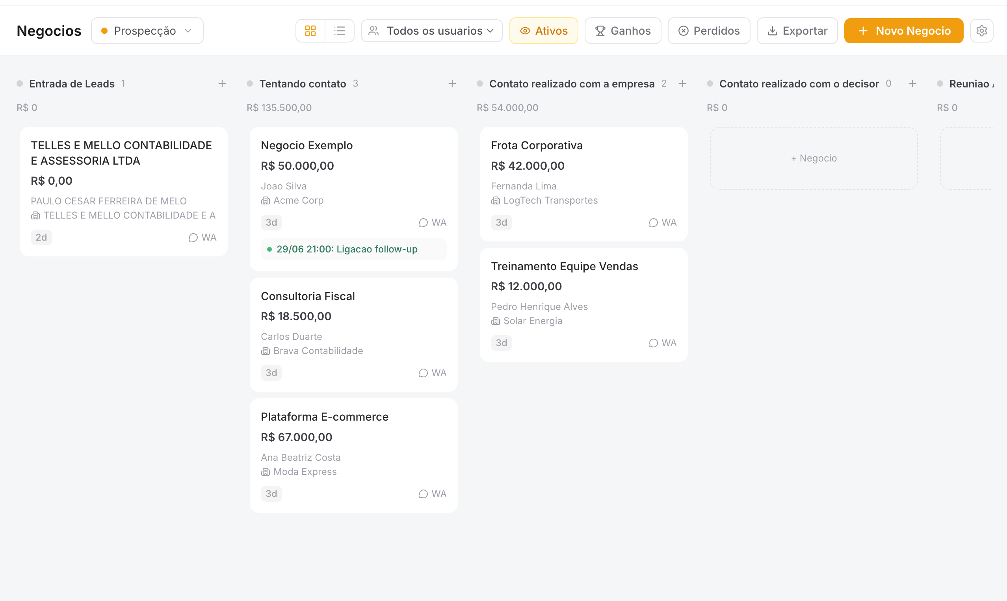Click 3d badge on Frota Corporativa card
The height and width of the screenshot is (601, 1007).
point(502,223)
